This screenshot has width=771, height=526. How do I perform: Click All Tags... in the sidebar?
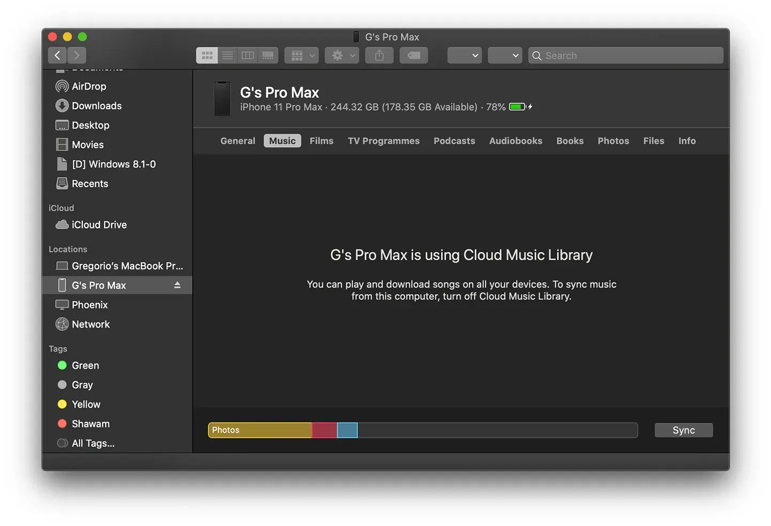tap(92, 443)
